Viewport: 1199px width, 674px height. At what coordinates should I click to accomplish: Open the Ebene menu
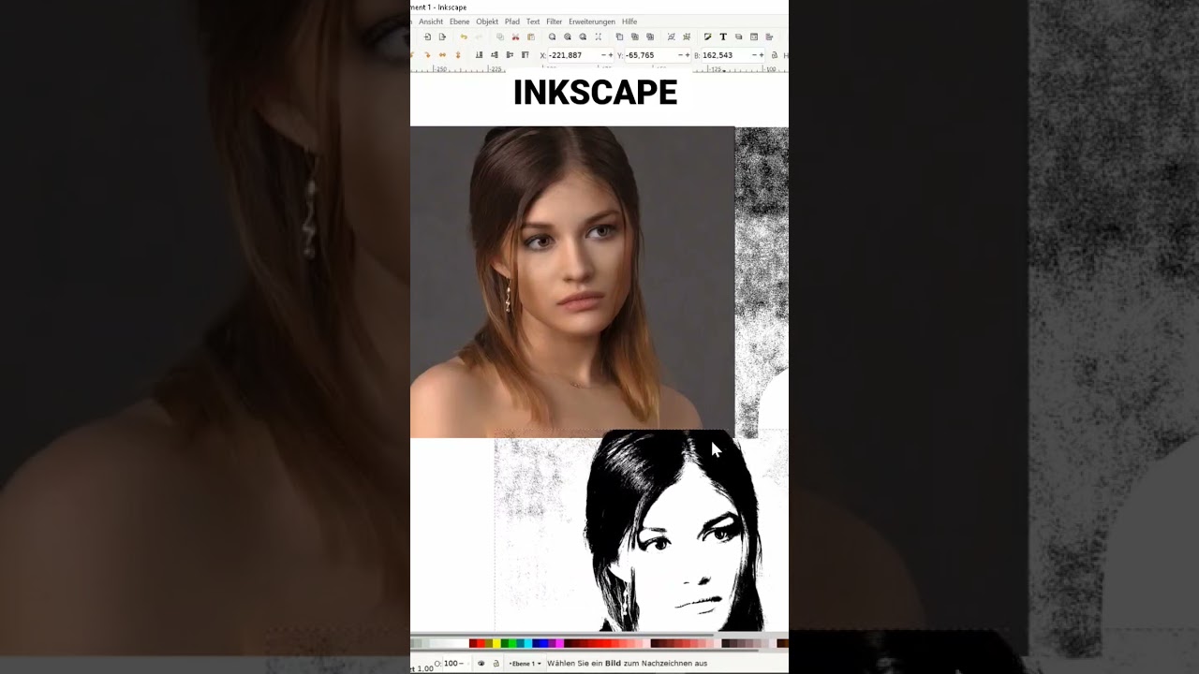459,22
